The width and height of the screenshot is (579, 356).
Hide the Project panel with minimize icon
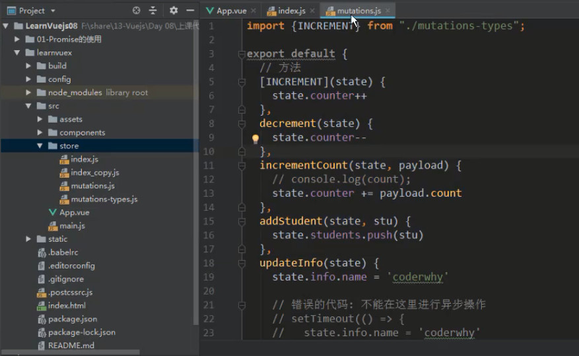(190, 11)
